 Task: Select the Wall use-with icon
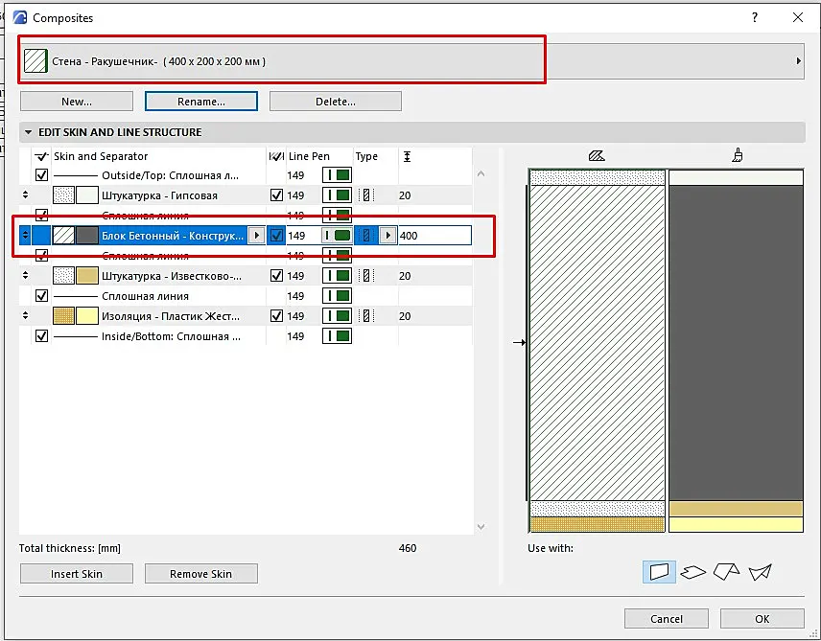tap(659, 572)
